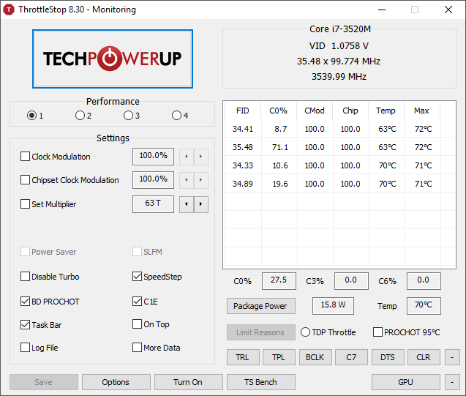Screen dimensions: 466x396
Task: Uncheck the SpeedStep checkbox
Action: [137, 277]
